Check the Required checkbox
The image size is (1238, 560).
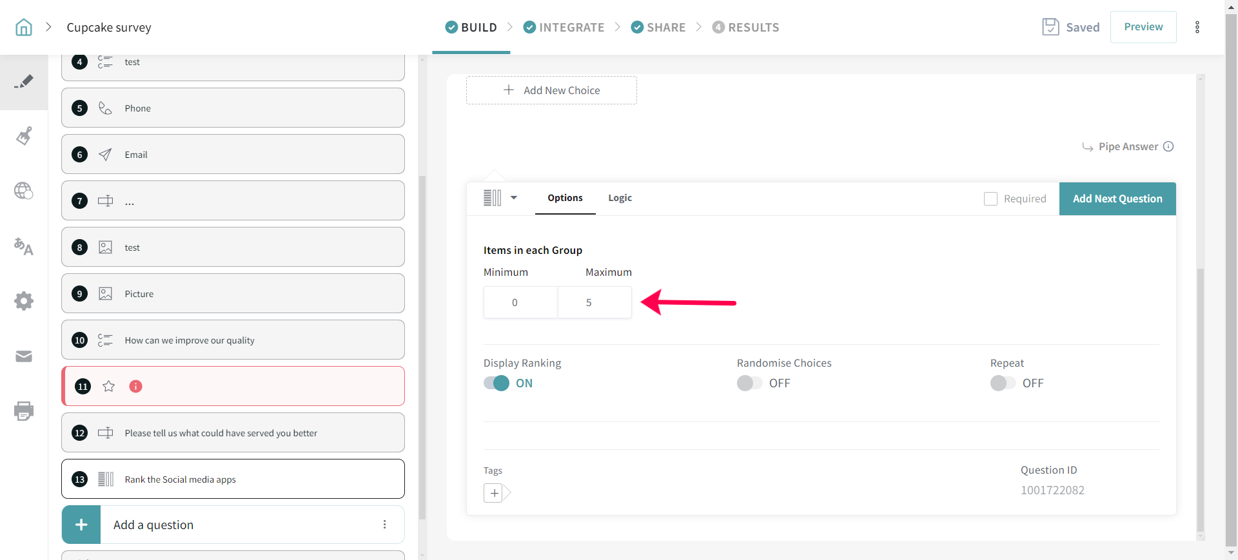pyautogui.click(x=990, y=198)
